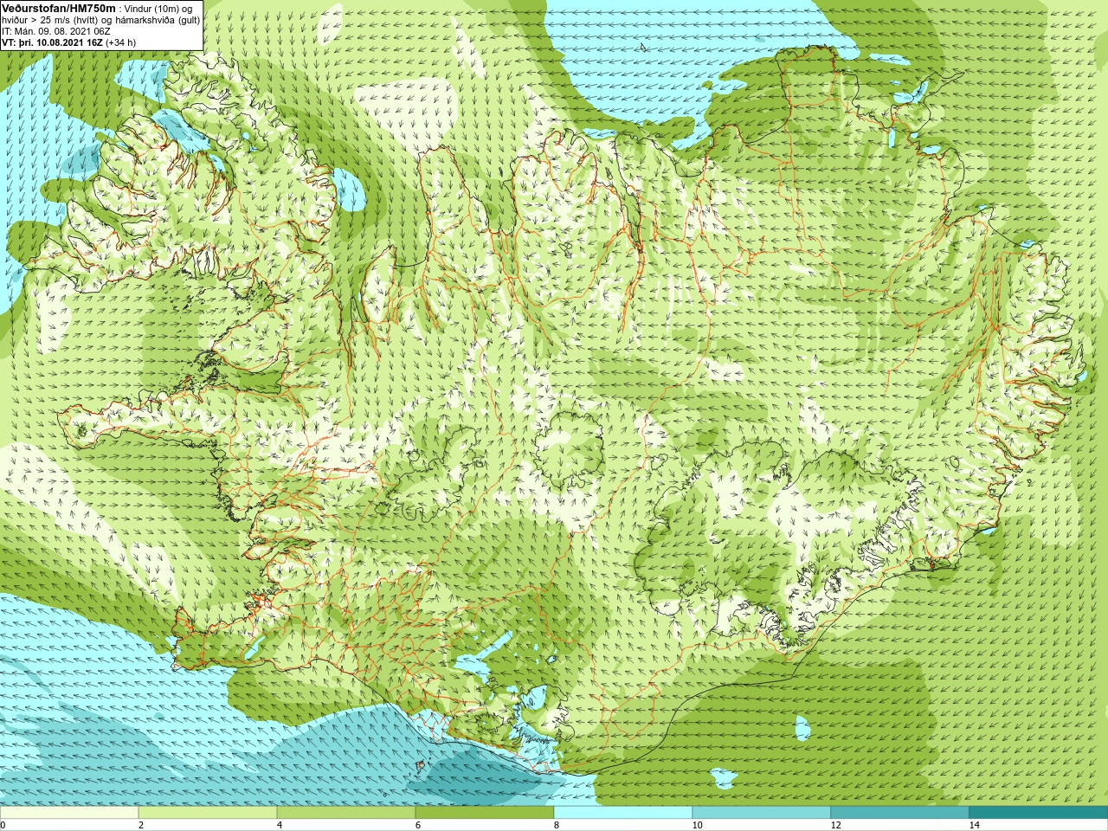This screenshot has height=831, width=1108.
Task: Click the legend value '4'
Action: point(280,825)
